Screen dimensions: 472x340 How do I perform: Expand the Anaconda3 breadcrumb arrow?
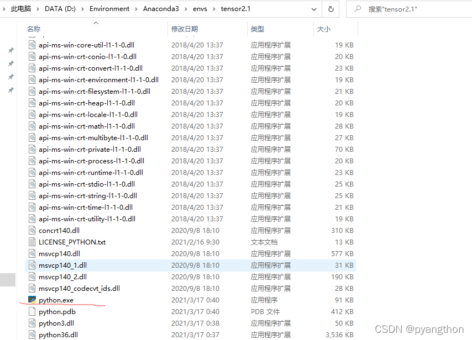(x=185, y=9)
